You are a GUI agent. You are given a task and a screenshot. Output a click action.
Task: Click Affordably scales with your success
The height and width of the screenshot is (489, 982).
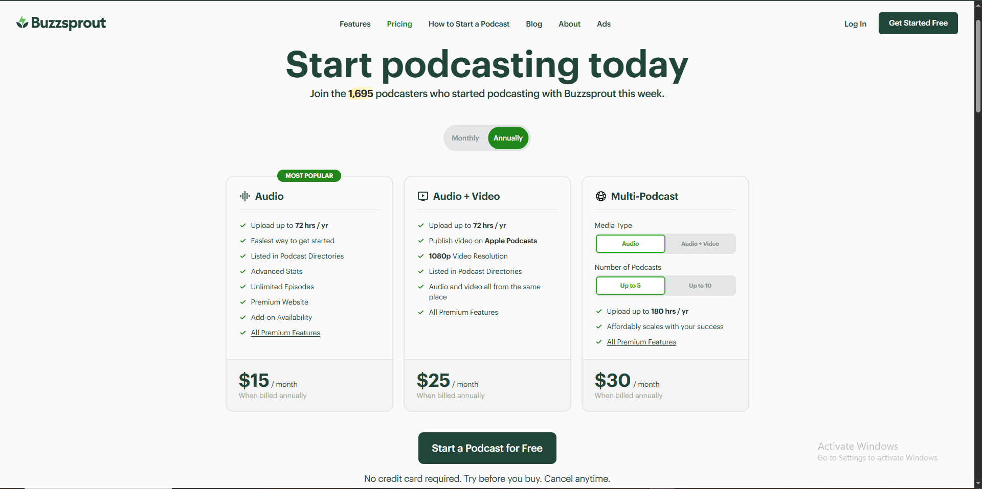(x=665, y=327)
